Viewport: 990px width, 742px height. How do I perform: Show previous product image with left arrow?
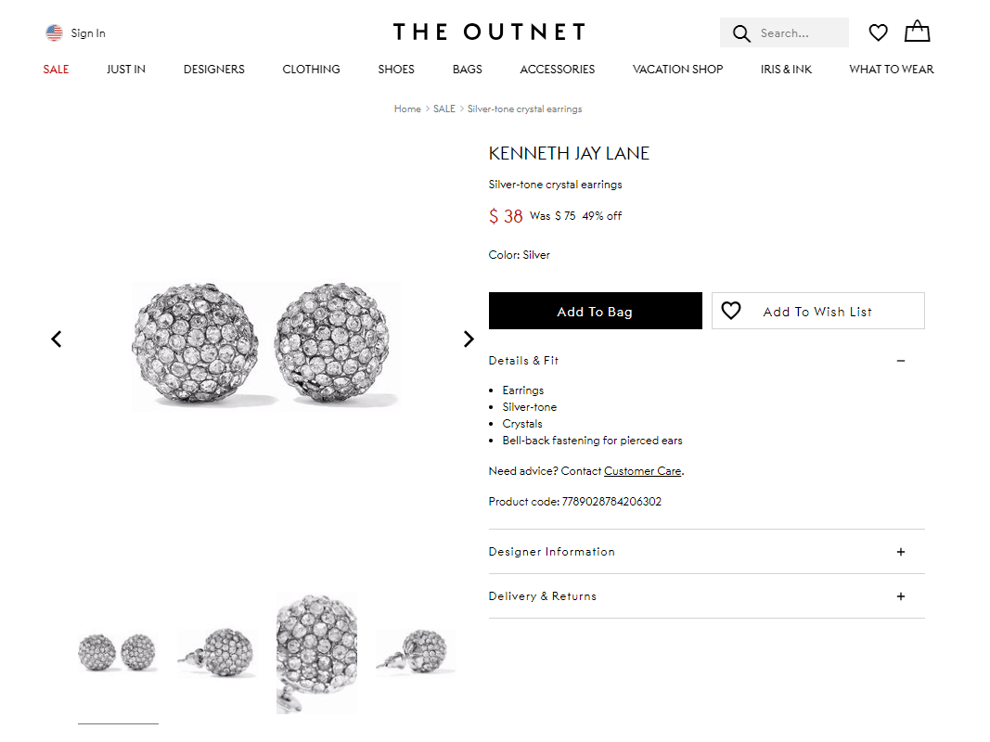[57, 339]
